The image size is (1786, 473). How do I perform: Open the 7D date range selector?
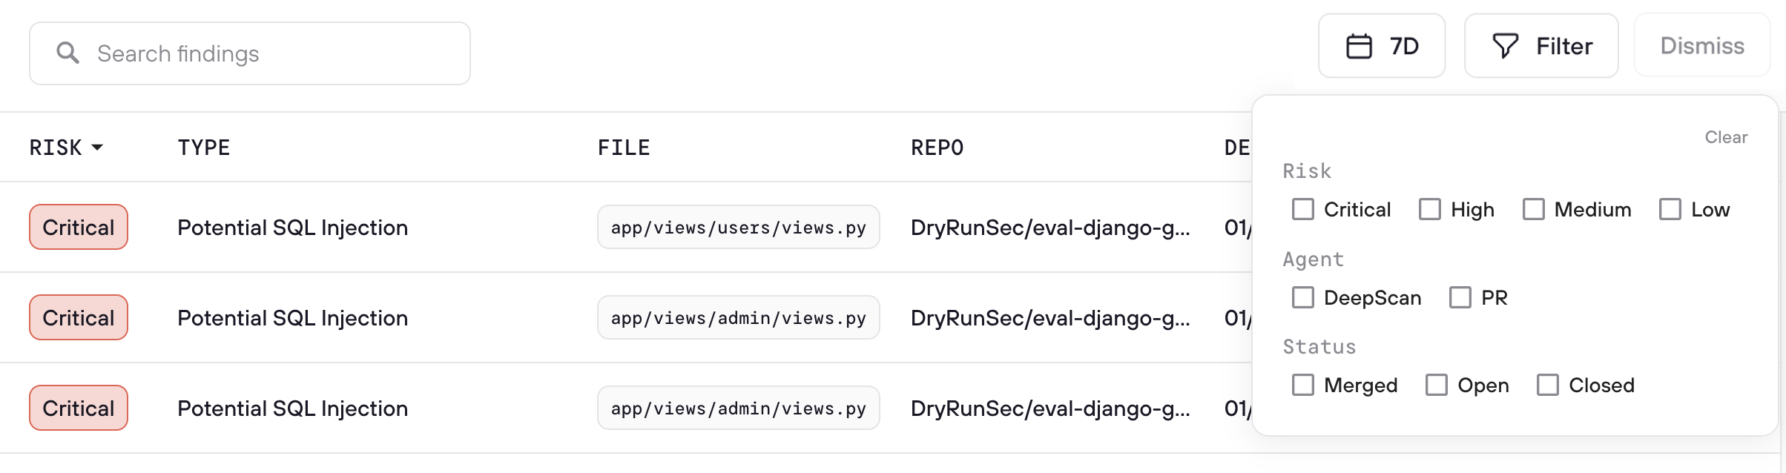(x=1382, y=46)
